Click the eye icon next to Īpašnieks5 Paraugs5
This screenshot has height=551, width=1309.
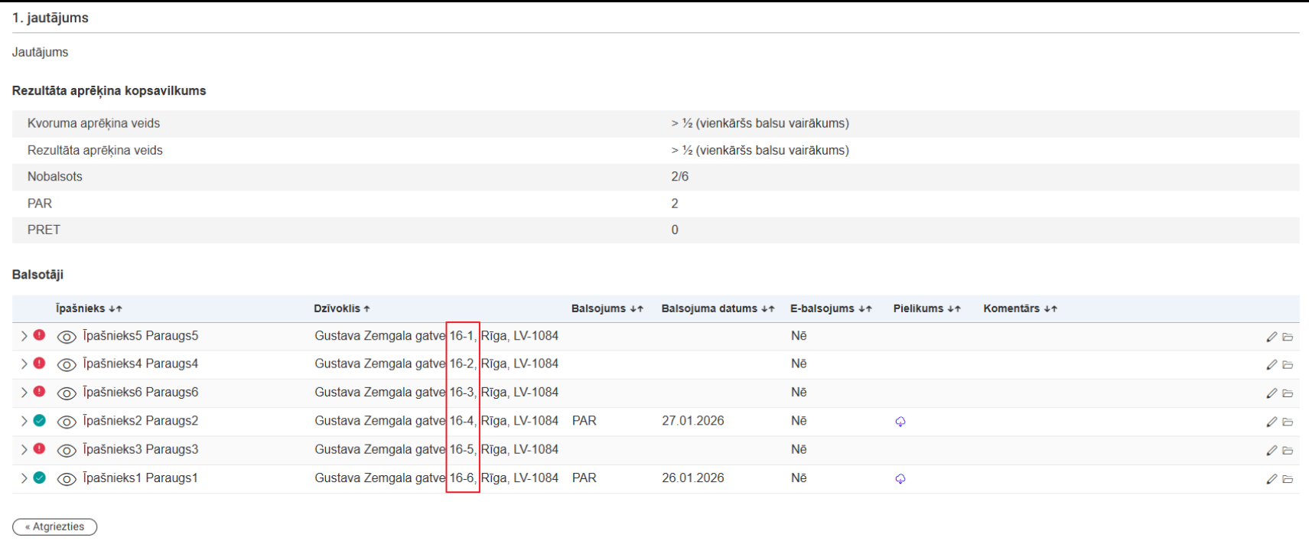pyautogui.click(x=67, y=337)
